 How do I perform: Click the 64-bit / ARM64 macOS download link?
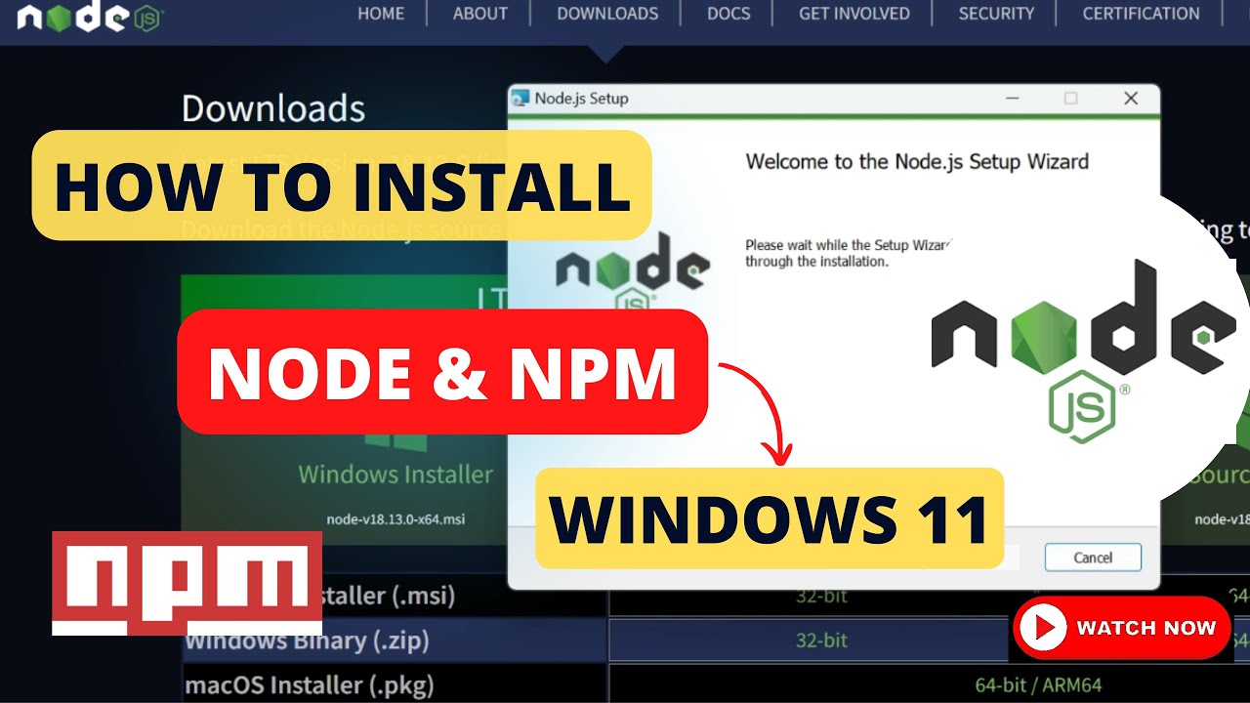tap(1038, 685)
